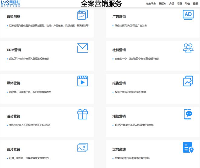Click the 定向邀约 card heading
This screenshot has height=168, width=200.
click(x=119, y=149)
